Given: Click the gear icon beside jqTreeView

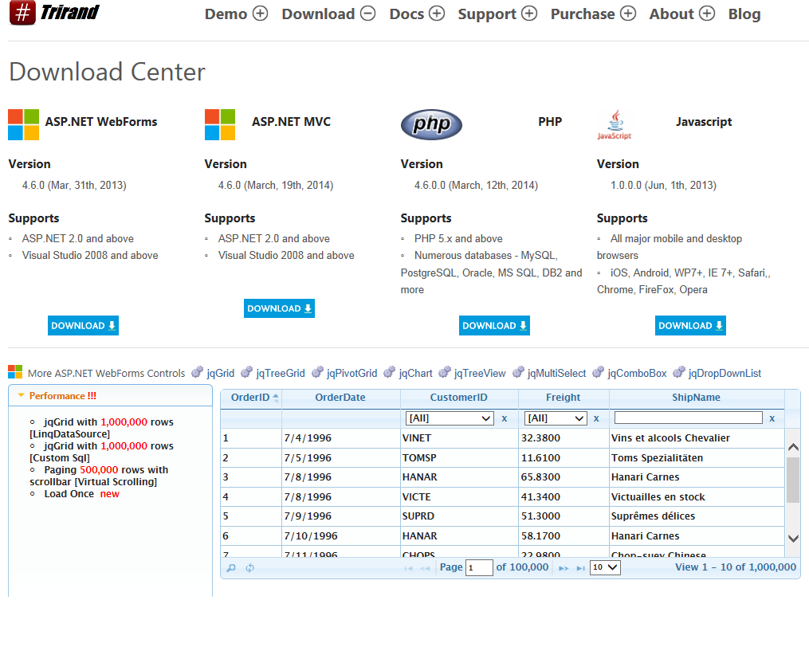Looking at the screenshot, I should click(445, 372).
